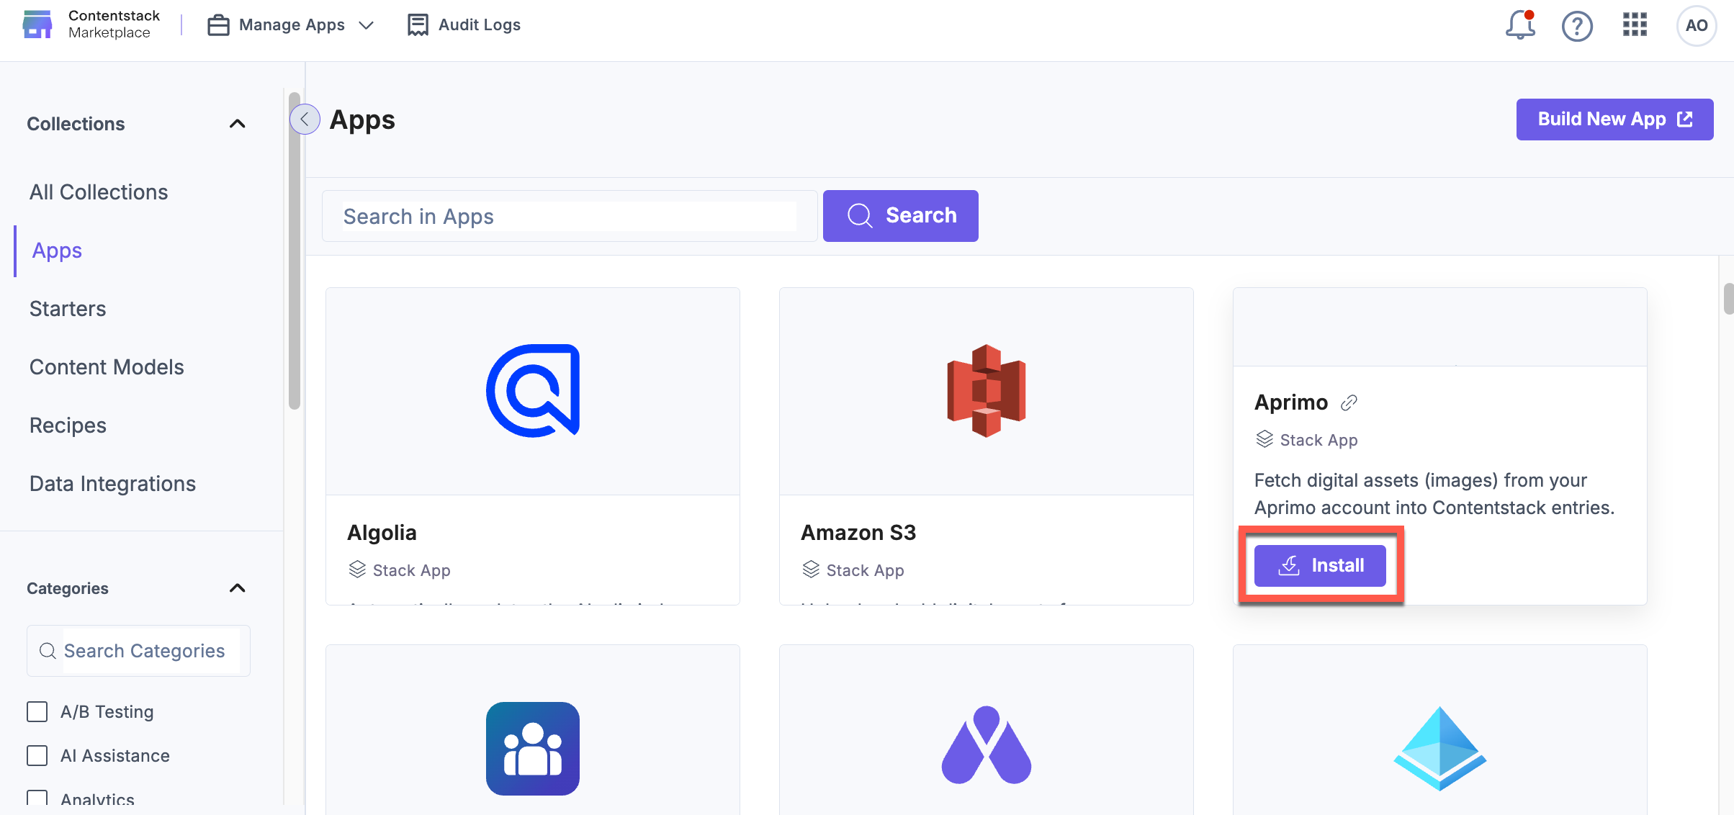Screen dimensions: 1734x815
Task: Go to Content Models collection
Action: (x=107, y=367)
